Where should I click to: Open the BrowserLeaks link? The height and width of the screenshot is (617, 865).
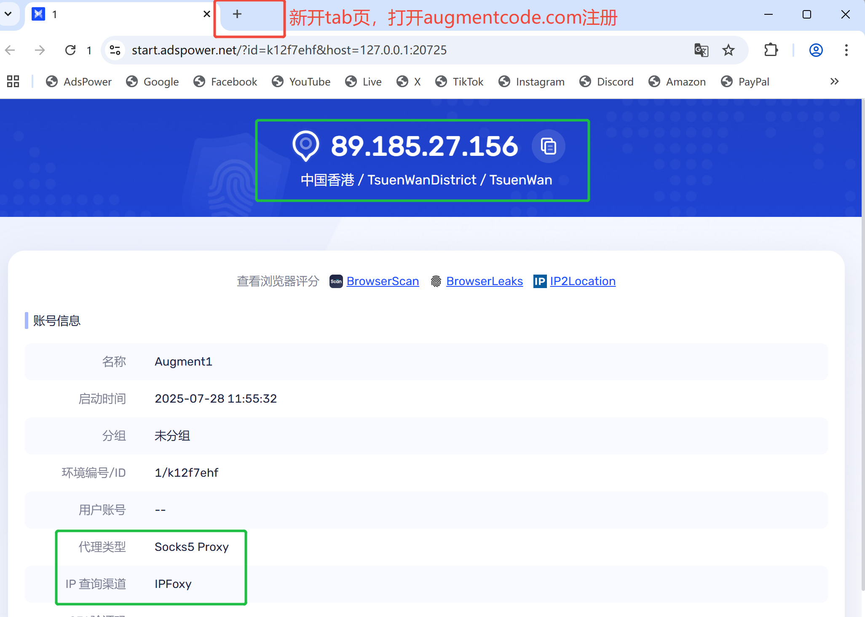tap(485, 281)
